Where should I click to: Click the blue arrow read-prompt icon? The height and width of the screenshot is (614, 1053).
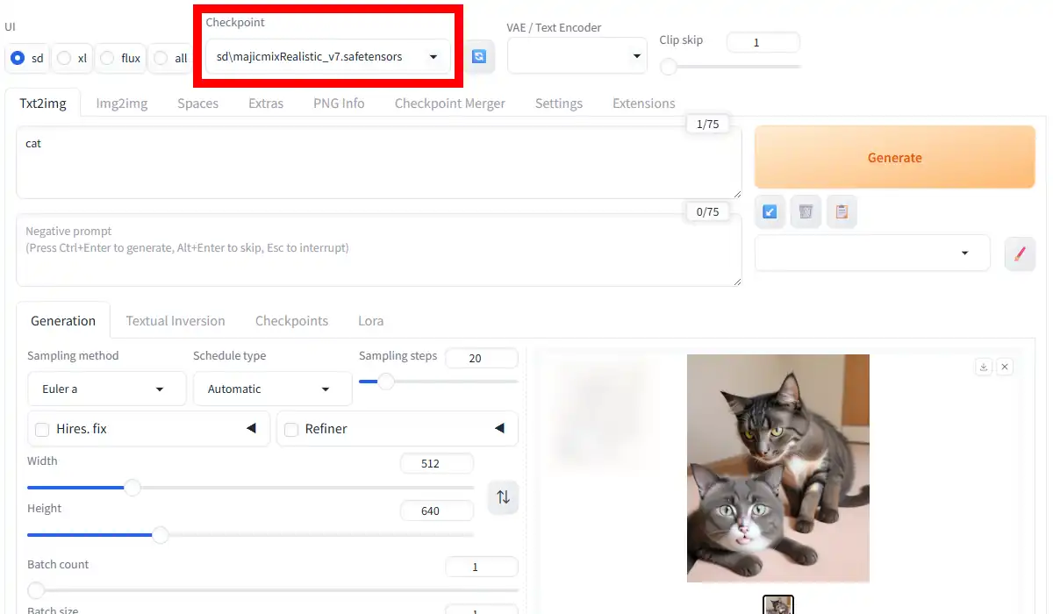coord(770,211)
